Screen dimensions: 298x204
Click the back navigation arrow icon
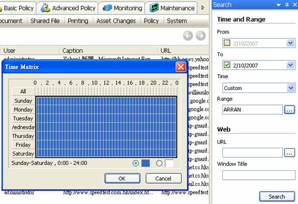click(x=188, y=36)
